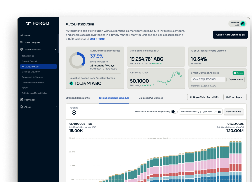Screen dimensions: 252x182
Task: Click the AutoDistribution progress donut chart
Action: pyautogui.click(x=77, y=60)
